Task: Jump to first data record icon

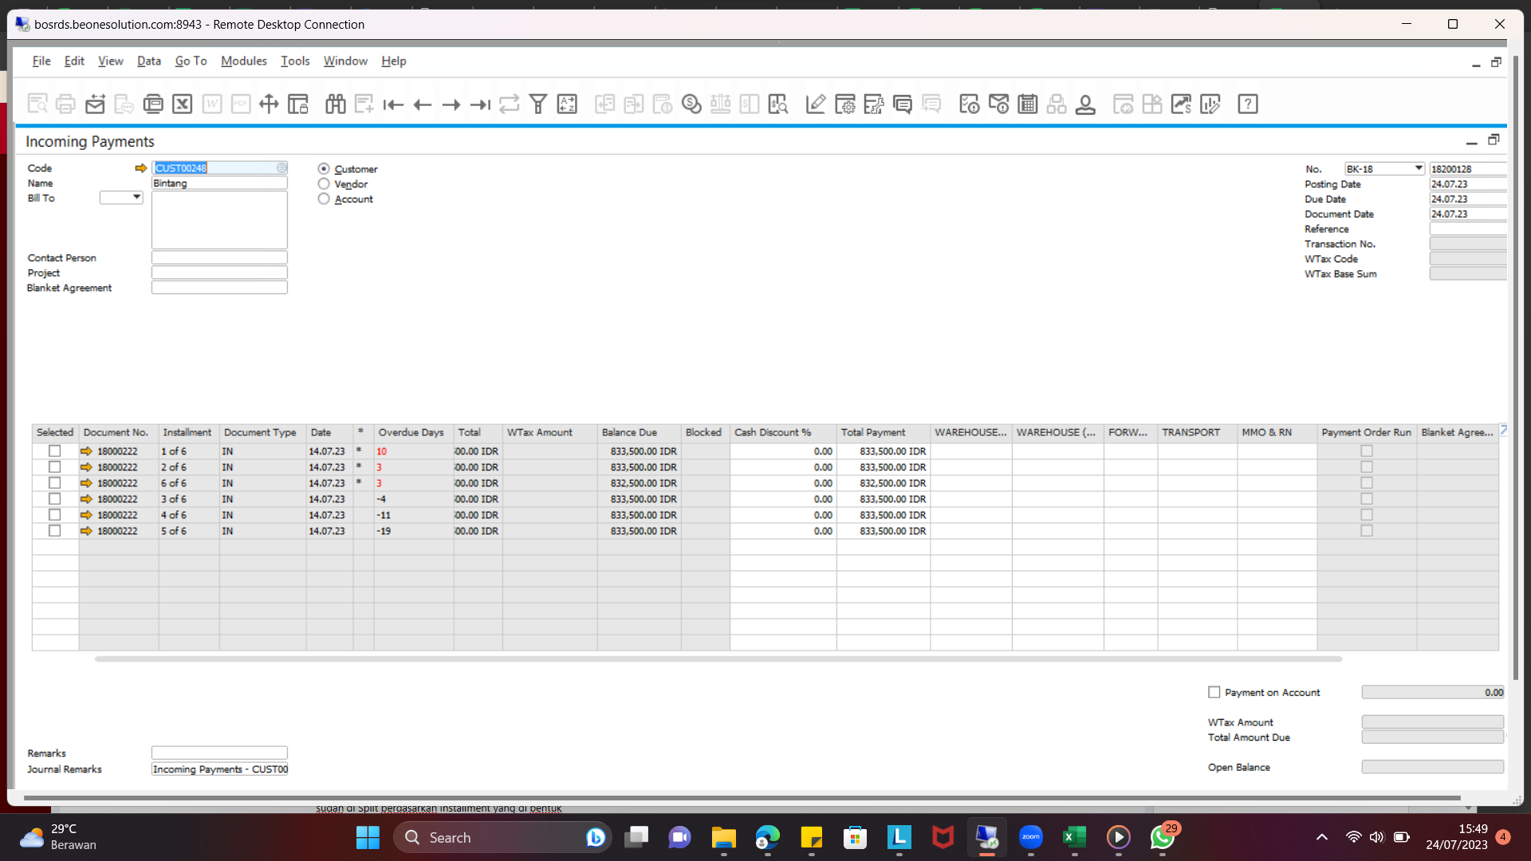Action: pyautogui.click(x=393, y=104)
